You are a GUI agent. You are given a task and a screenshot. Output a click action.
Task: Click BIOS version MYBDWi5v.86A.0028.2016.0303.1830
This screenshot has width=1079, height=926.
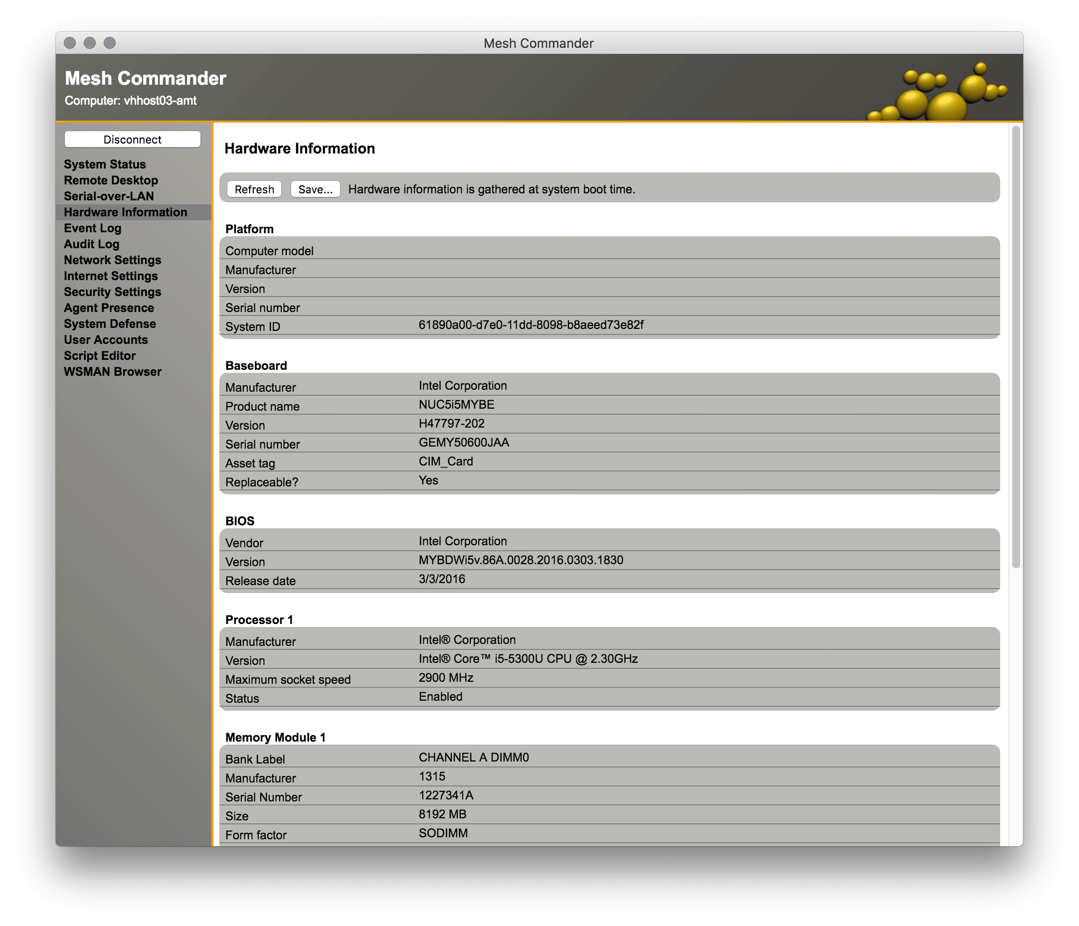coord(521,560)
